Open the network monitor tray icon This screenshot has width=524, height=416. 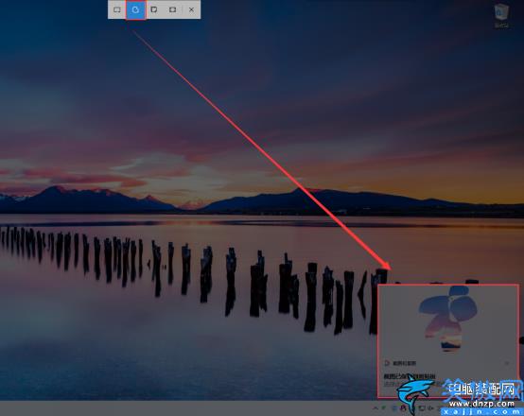423,408
